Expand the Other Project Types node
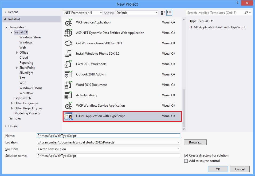The image size is (255, 176). pos(12,108)
